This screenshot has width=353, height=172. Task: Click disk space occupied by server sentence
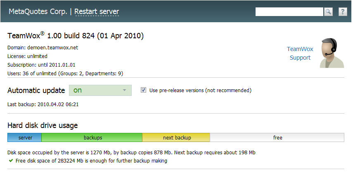tap(131, 153)
